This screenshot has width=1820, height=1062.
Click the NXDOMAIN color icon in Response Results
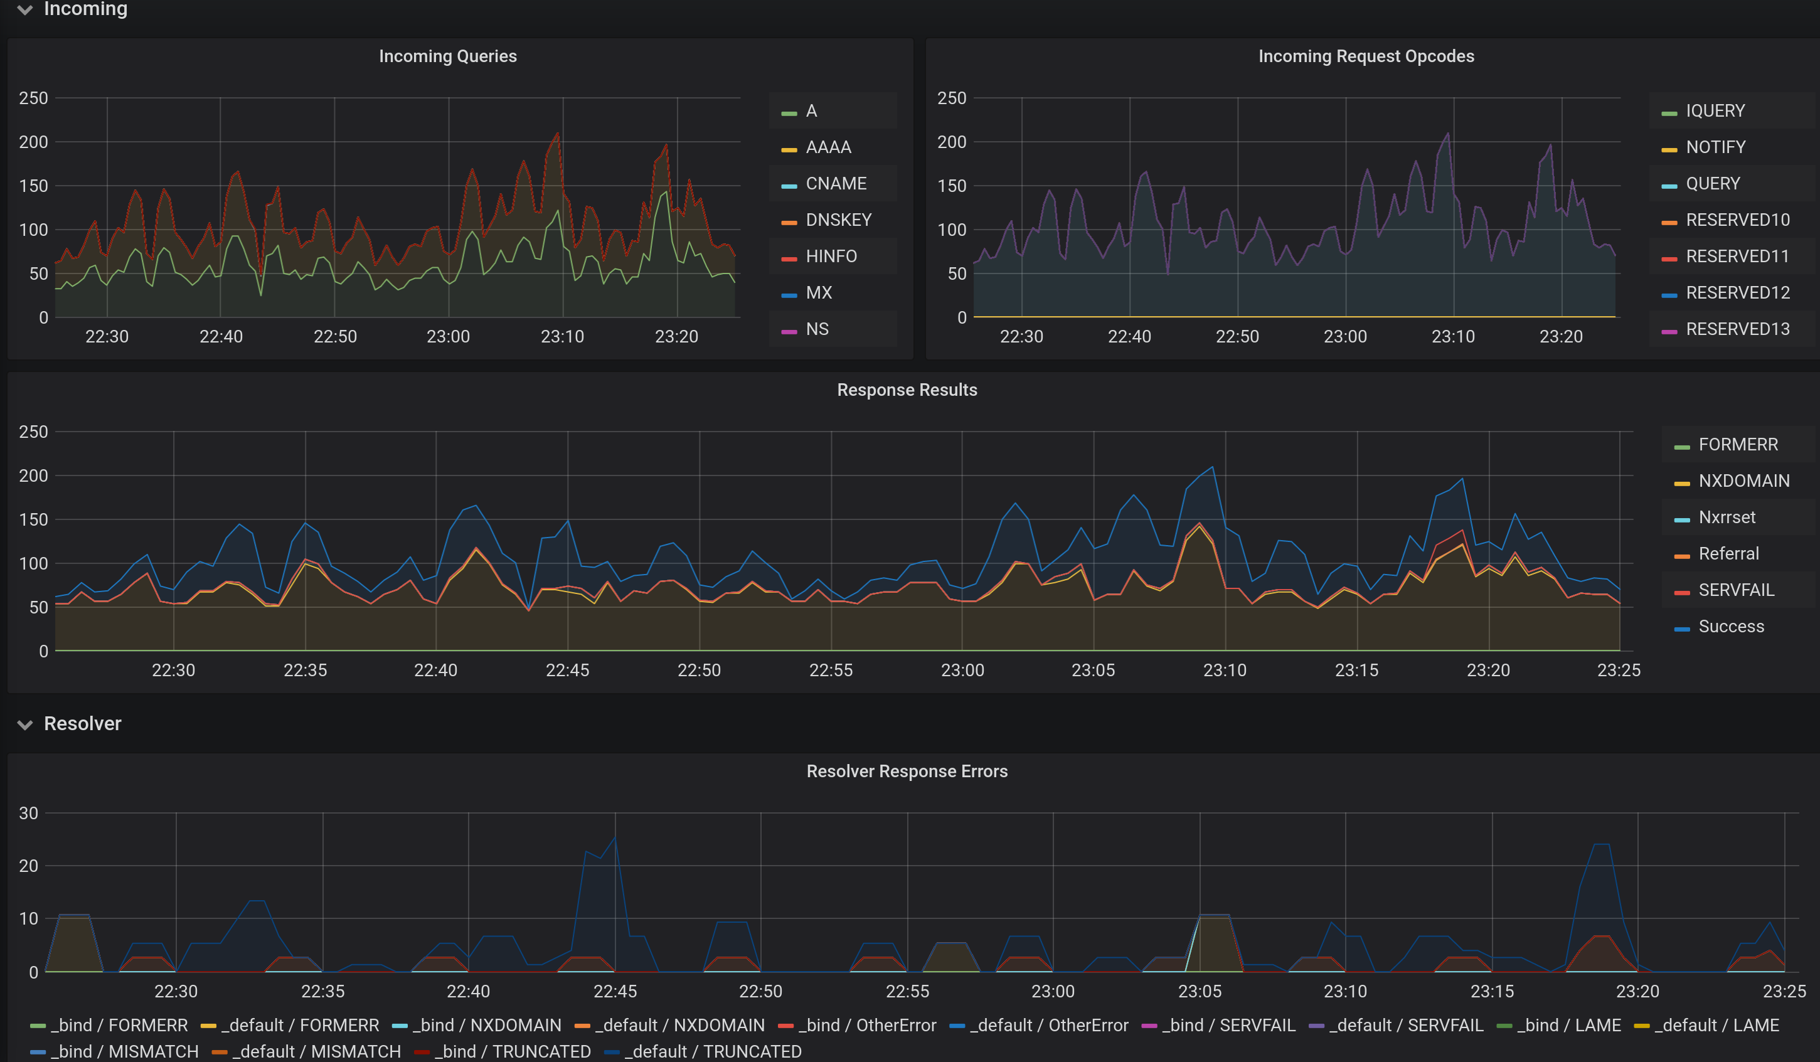pos(1681,483)
